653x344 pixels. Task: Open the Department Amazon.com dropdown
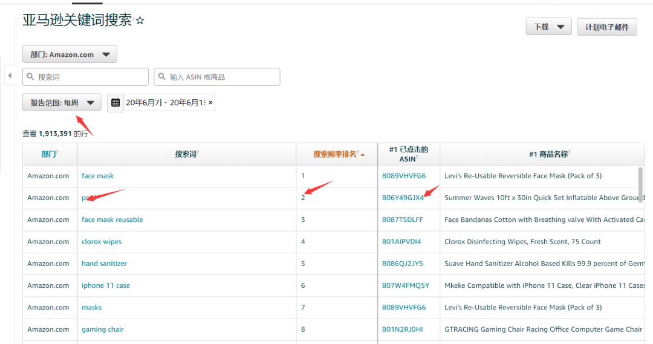pos(70,54)
